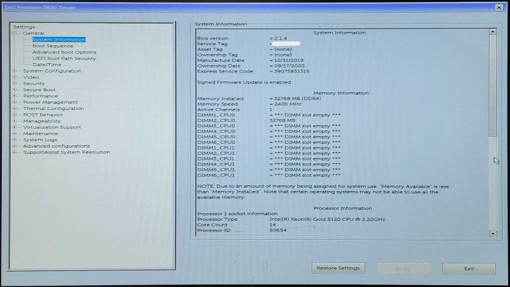
Task: Select the Virtualization Support label
Action: pyautogui.click(x=52, y=127)
